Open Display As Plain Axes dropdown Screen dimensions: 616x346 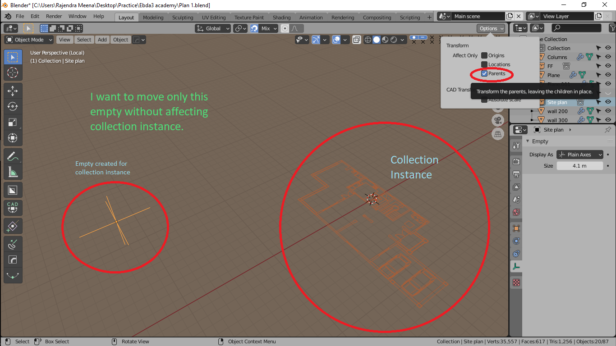tap(580, 155)
